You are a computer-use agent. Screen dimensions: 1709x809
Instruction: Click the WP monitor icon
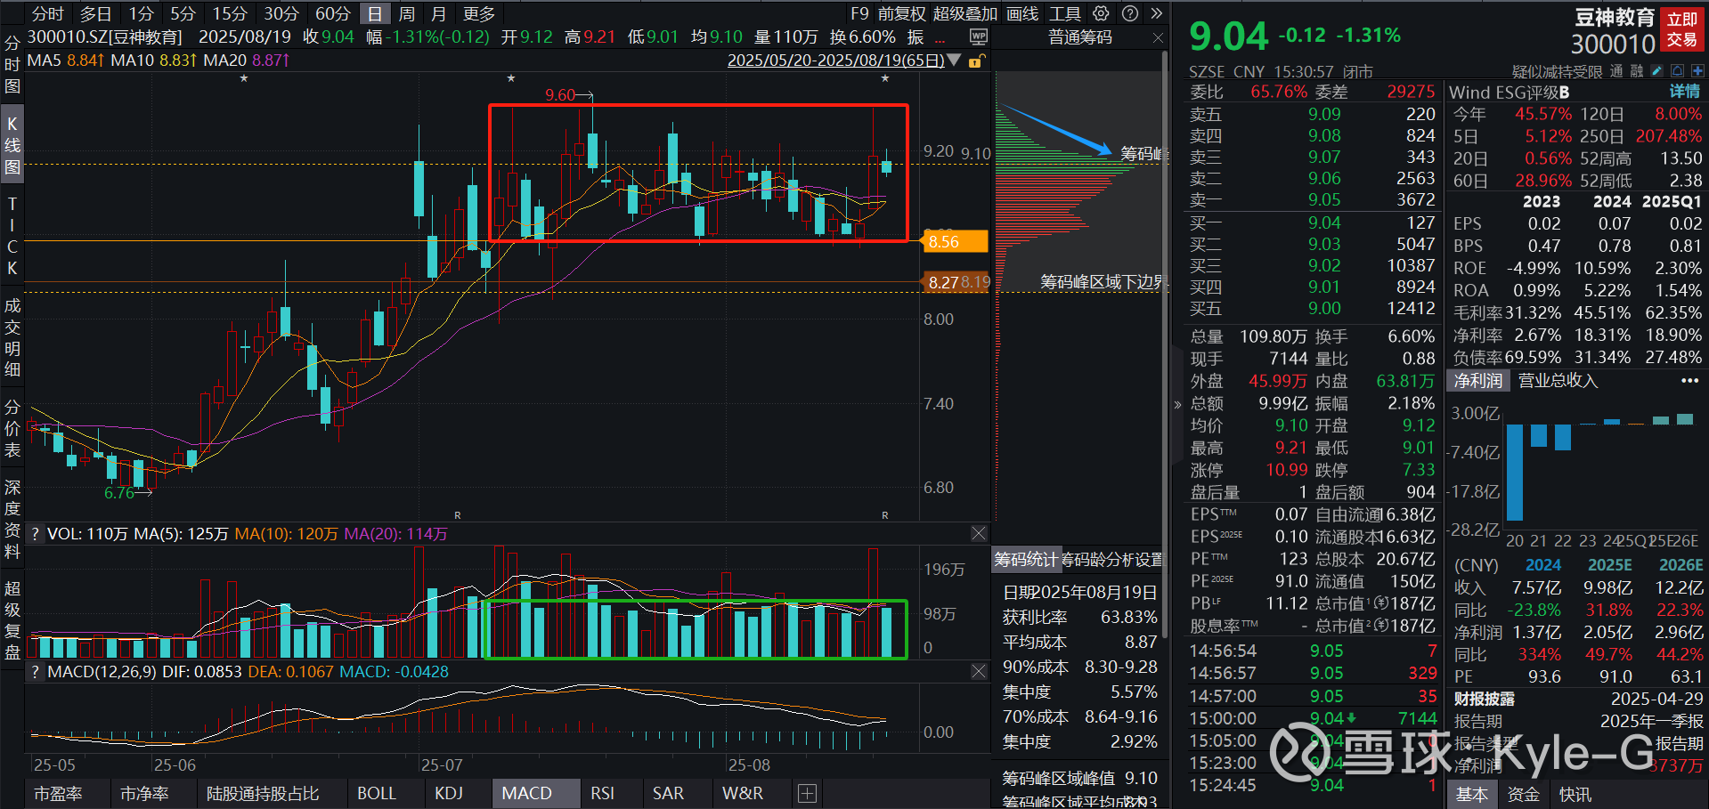pos(979,36)
